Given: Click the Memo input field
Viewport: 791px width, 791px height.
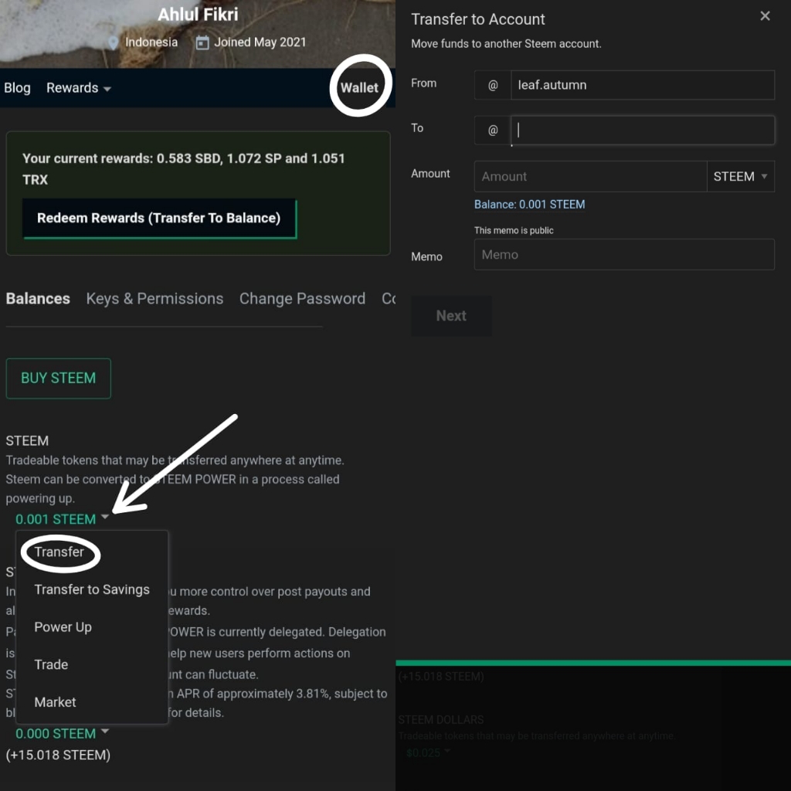Looking at the screenshot, I should click(624, 255).
